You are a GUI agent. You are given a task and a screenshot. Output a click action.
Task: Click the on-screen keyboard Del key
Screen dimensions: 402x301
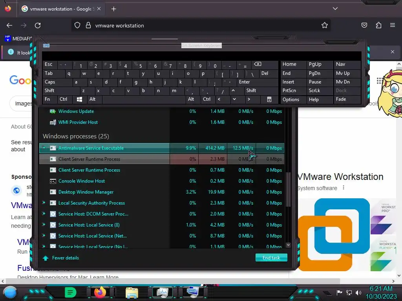click(x=269, y=73)
